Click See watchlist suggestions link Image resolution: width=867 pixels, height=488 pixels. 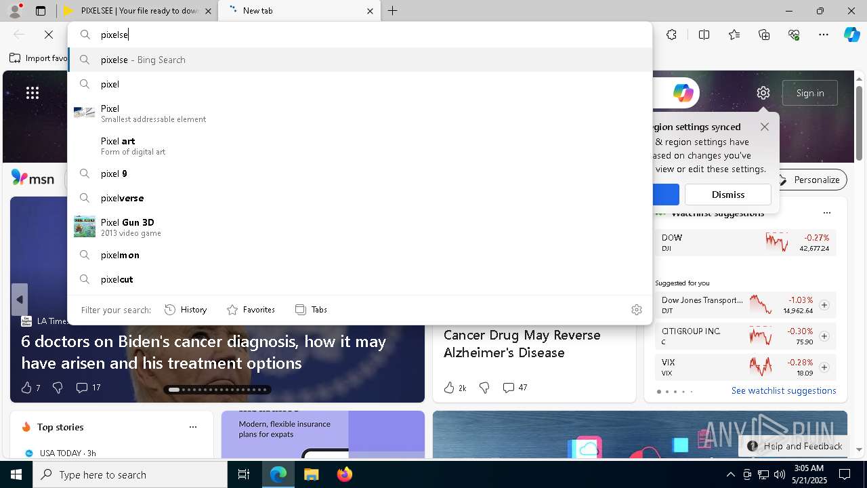point(784,390)
